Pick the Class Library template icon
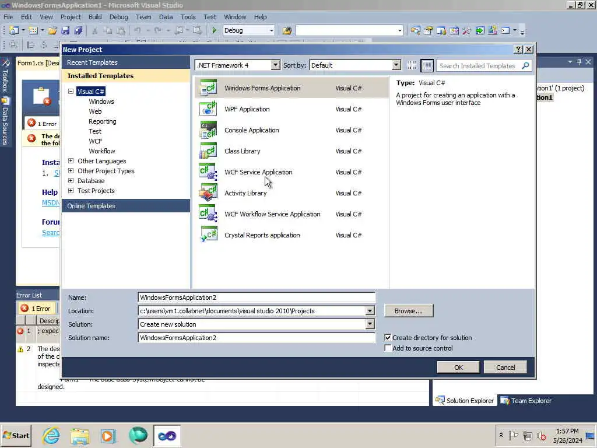This screenshot has width=597, height=448. pyautogui.click(x=208, y=151)
